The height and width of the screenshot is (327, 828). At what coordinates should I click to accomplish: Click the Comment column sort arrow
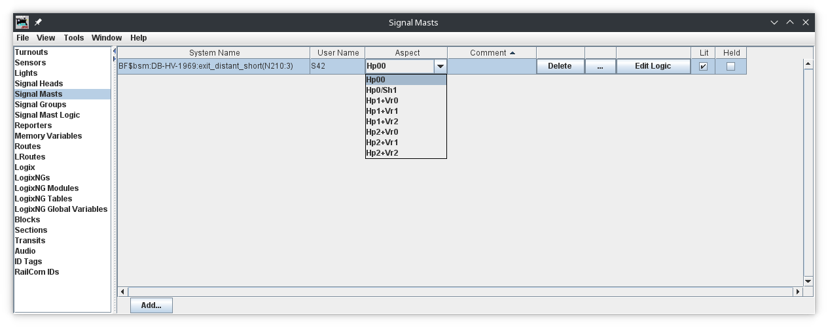(513, 53)
